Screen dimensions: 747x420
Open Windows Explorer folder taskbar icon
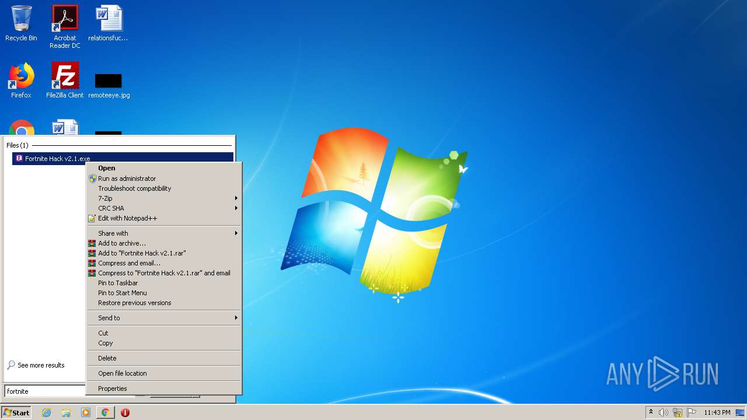coord(66,412)
